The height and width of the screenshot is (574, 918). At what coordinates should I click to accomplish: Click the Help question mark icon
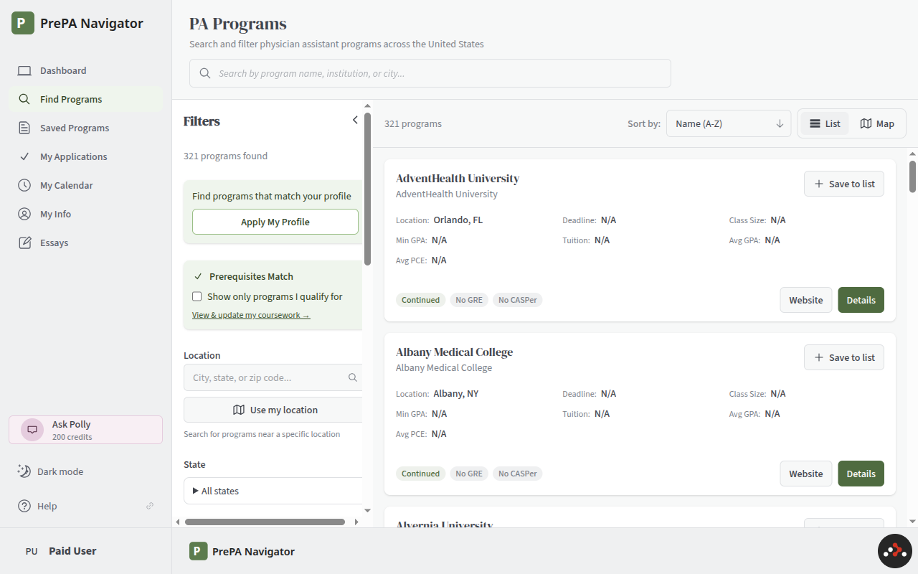(24, 506)
